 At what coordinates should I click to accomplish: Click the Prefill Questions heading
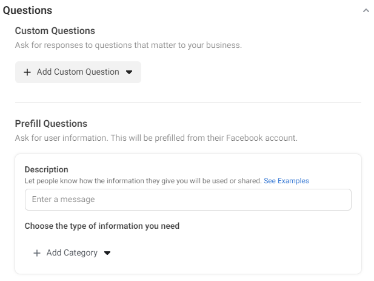(x=51, y=124)
